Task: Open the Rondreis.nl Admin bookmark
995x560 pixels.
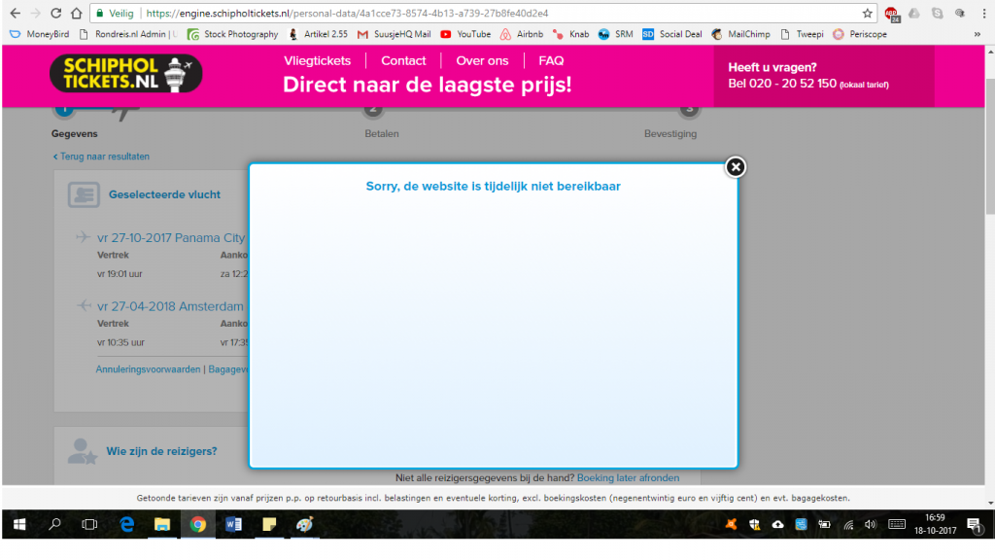Action: coord(128,34)
